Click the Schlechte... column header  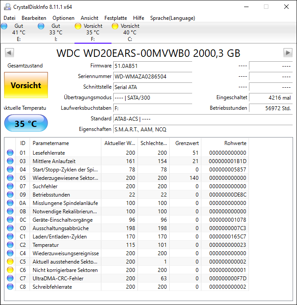(x=154, y=143)
